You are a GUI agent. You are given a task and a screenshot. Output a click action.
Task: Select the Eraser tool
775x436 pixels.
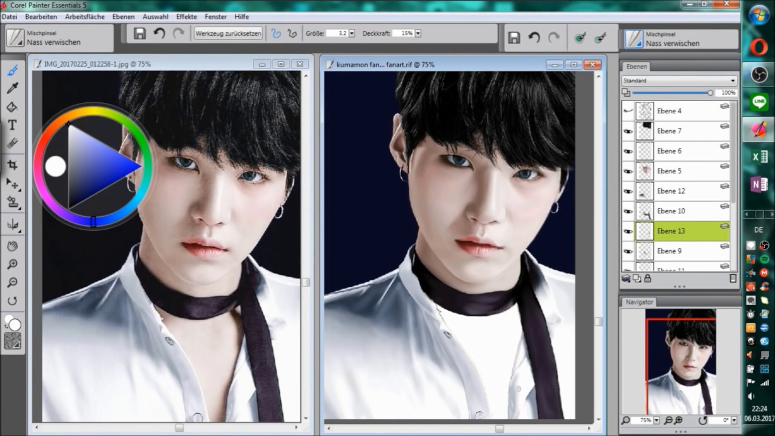pos(12,143)
